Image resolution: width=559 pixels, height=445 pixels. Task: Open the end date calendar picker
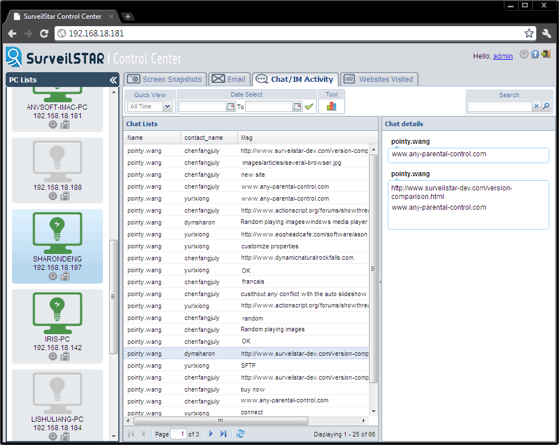(297, 106)
